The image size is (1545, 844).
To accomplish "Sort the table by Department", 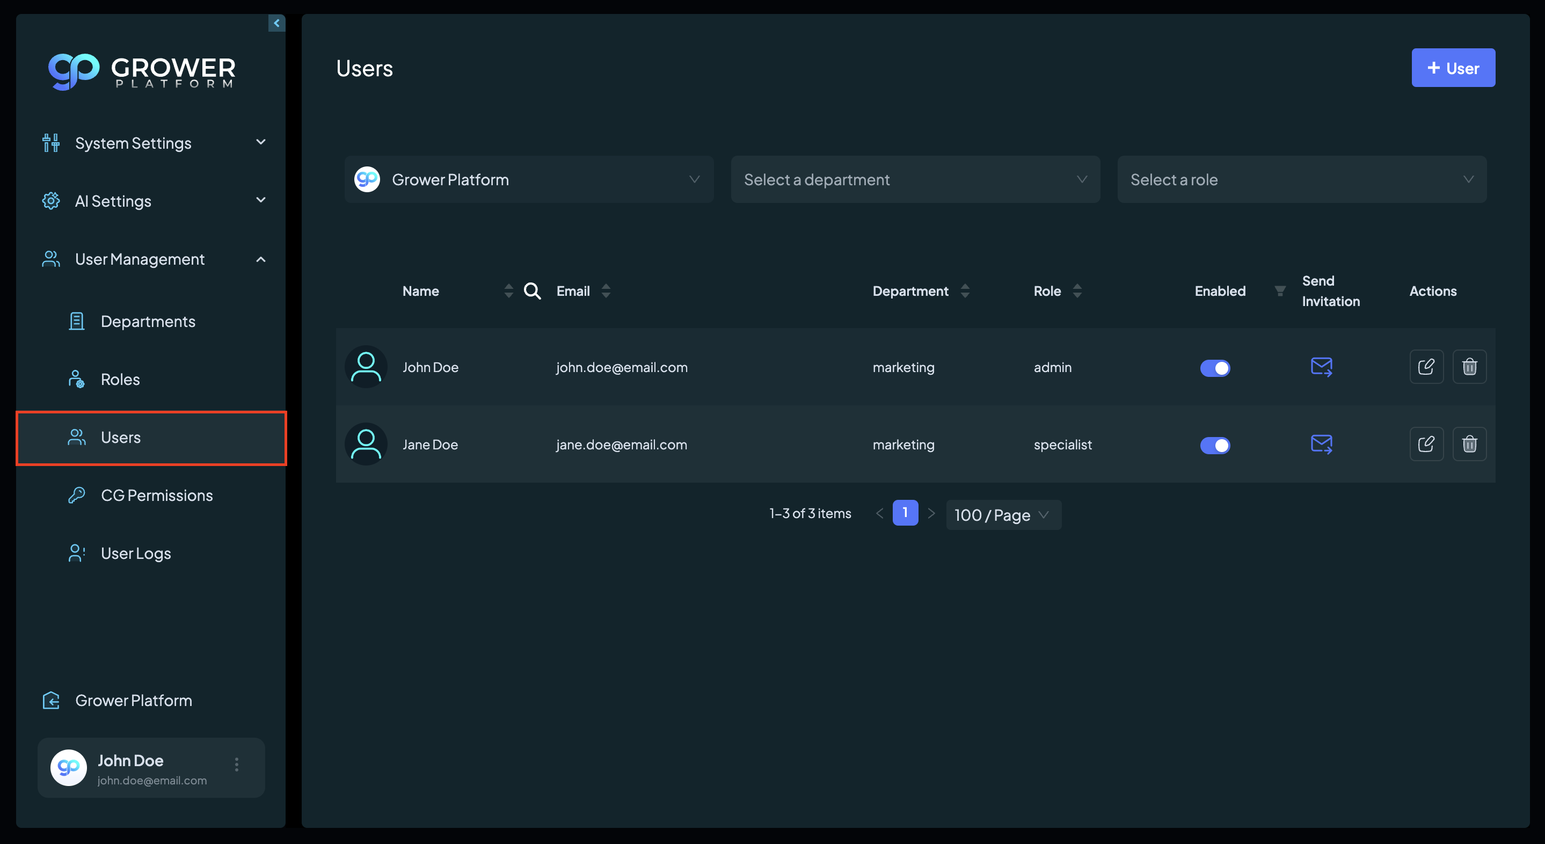I will point(965,291).
